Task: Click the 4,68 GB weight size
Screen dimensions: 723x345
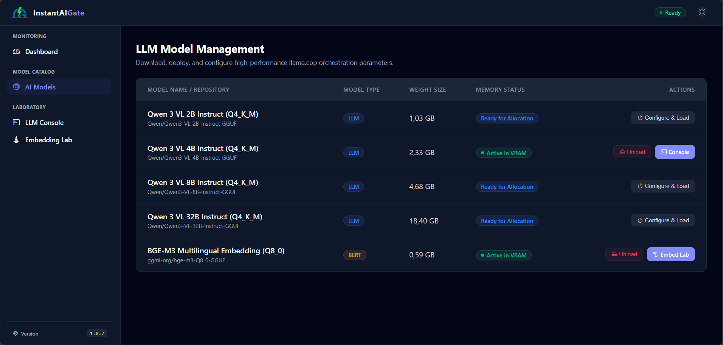Action: [x=422, y=186]
